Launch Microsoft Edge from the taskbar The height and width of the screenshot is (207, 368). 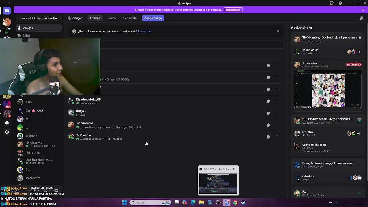(x=193, y=202)
